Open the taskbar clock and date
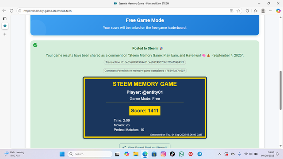 [268, 154]
